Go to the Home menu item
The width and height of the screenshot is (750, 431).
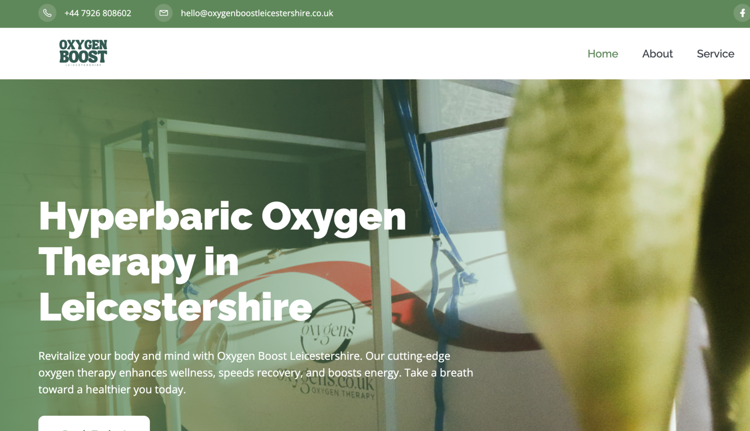(603, 54)
